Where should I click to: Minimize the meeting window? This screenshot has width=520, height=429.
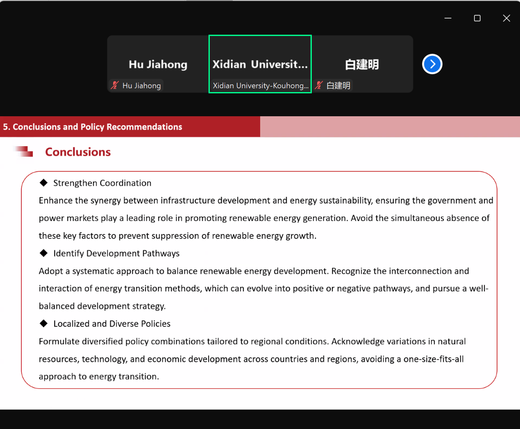click(x=448, y=18)
